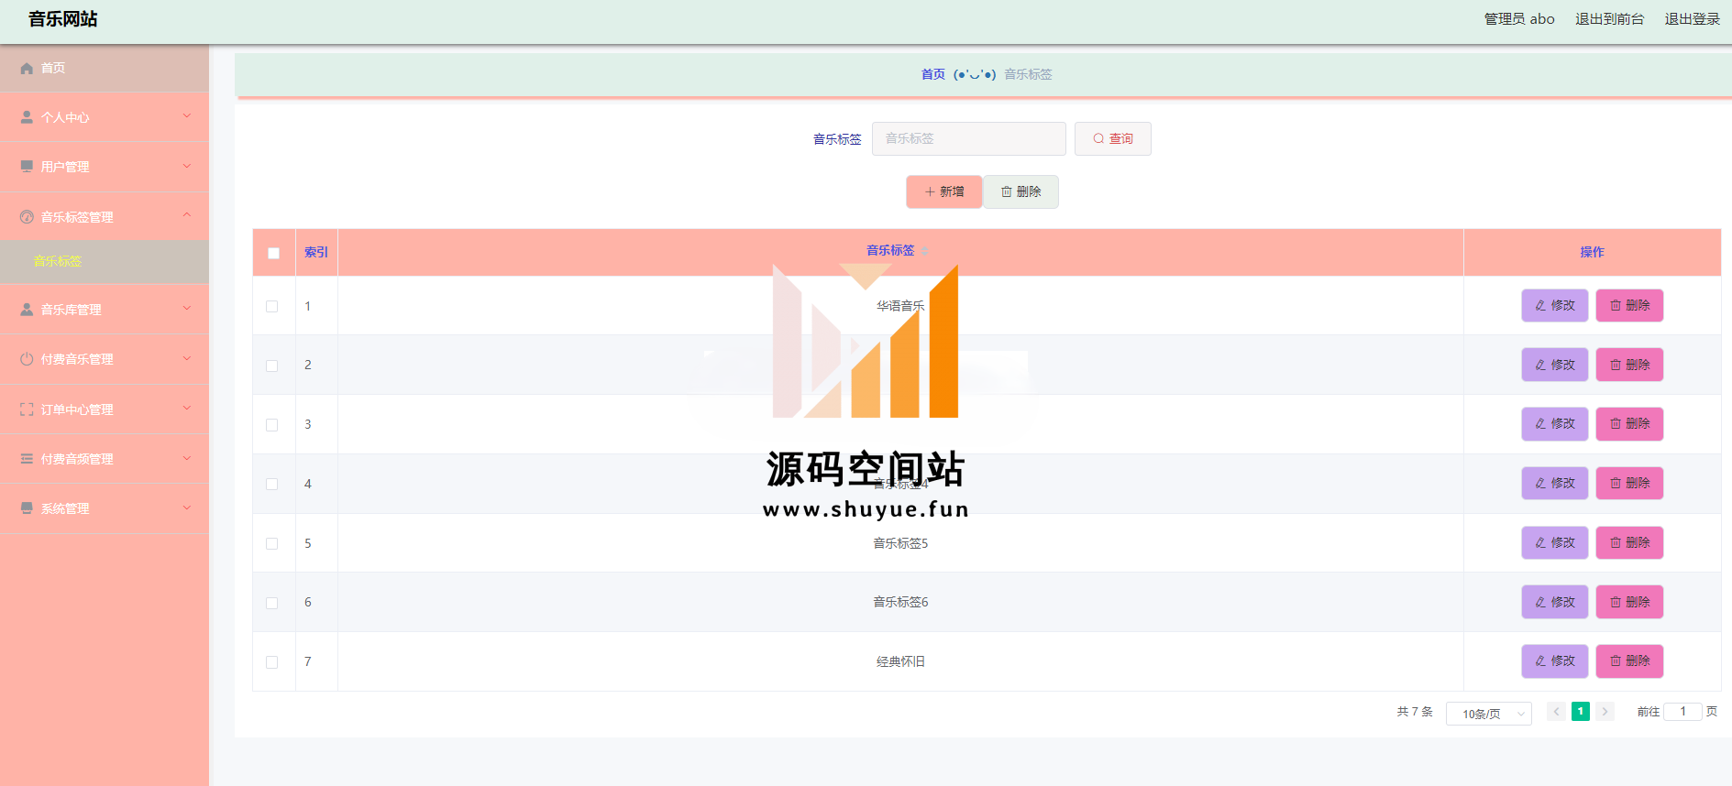Click 退出登录 in top bar
This screenshot has height=786, width=1732.
tap(1692, 19)
